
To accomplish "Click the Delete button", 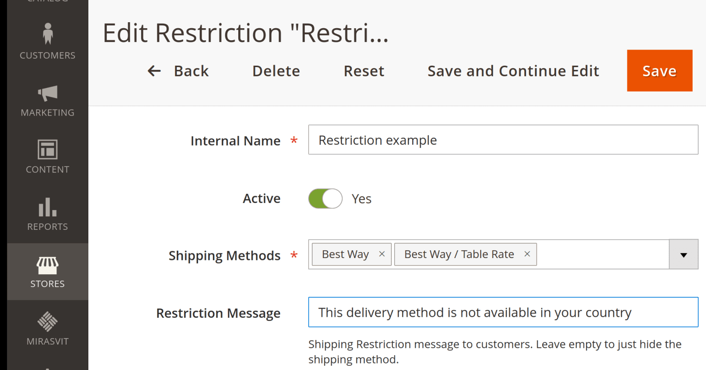I will (276, 71).
